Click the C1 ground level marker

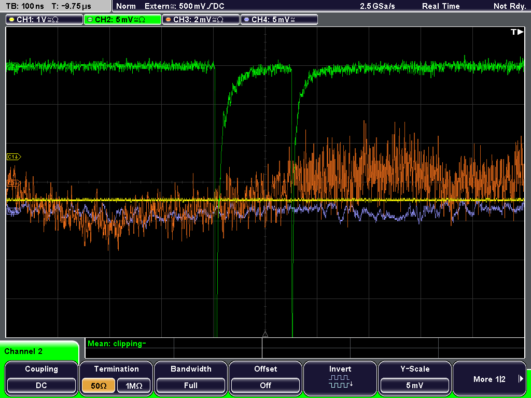14,157
